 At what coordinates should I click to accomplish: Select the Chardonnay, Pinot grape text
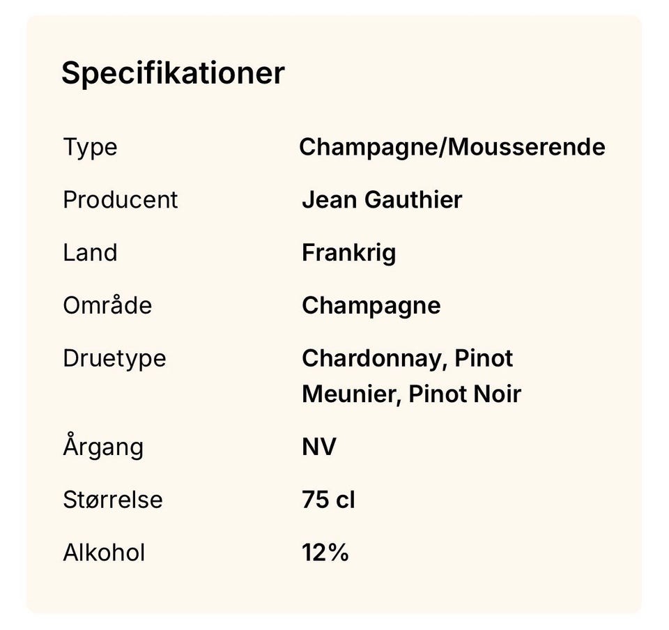point(408,359)
